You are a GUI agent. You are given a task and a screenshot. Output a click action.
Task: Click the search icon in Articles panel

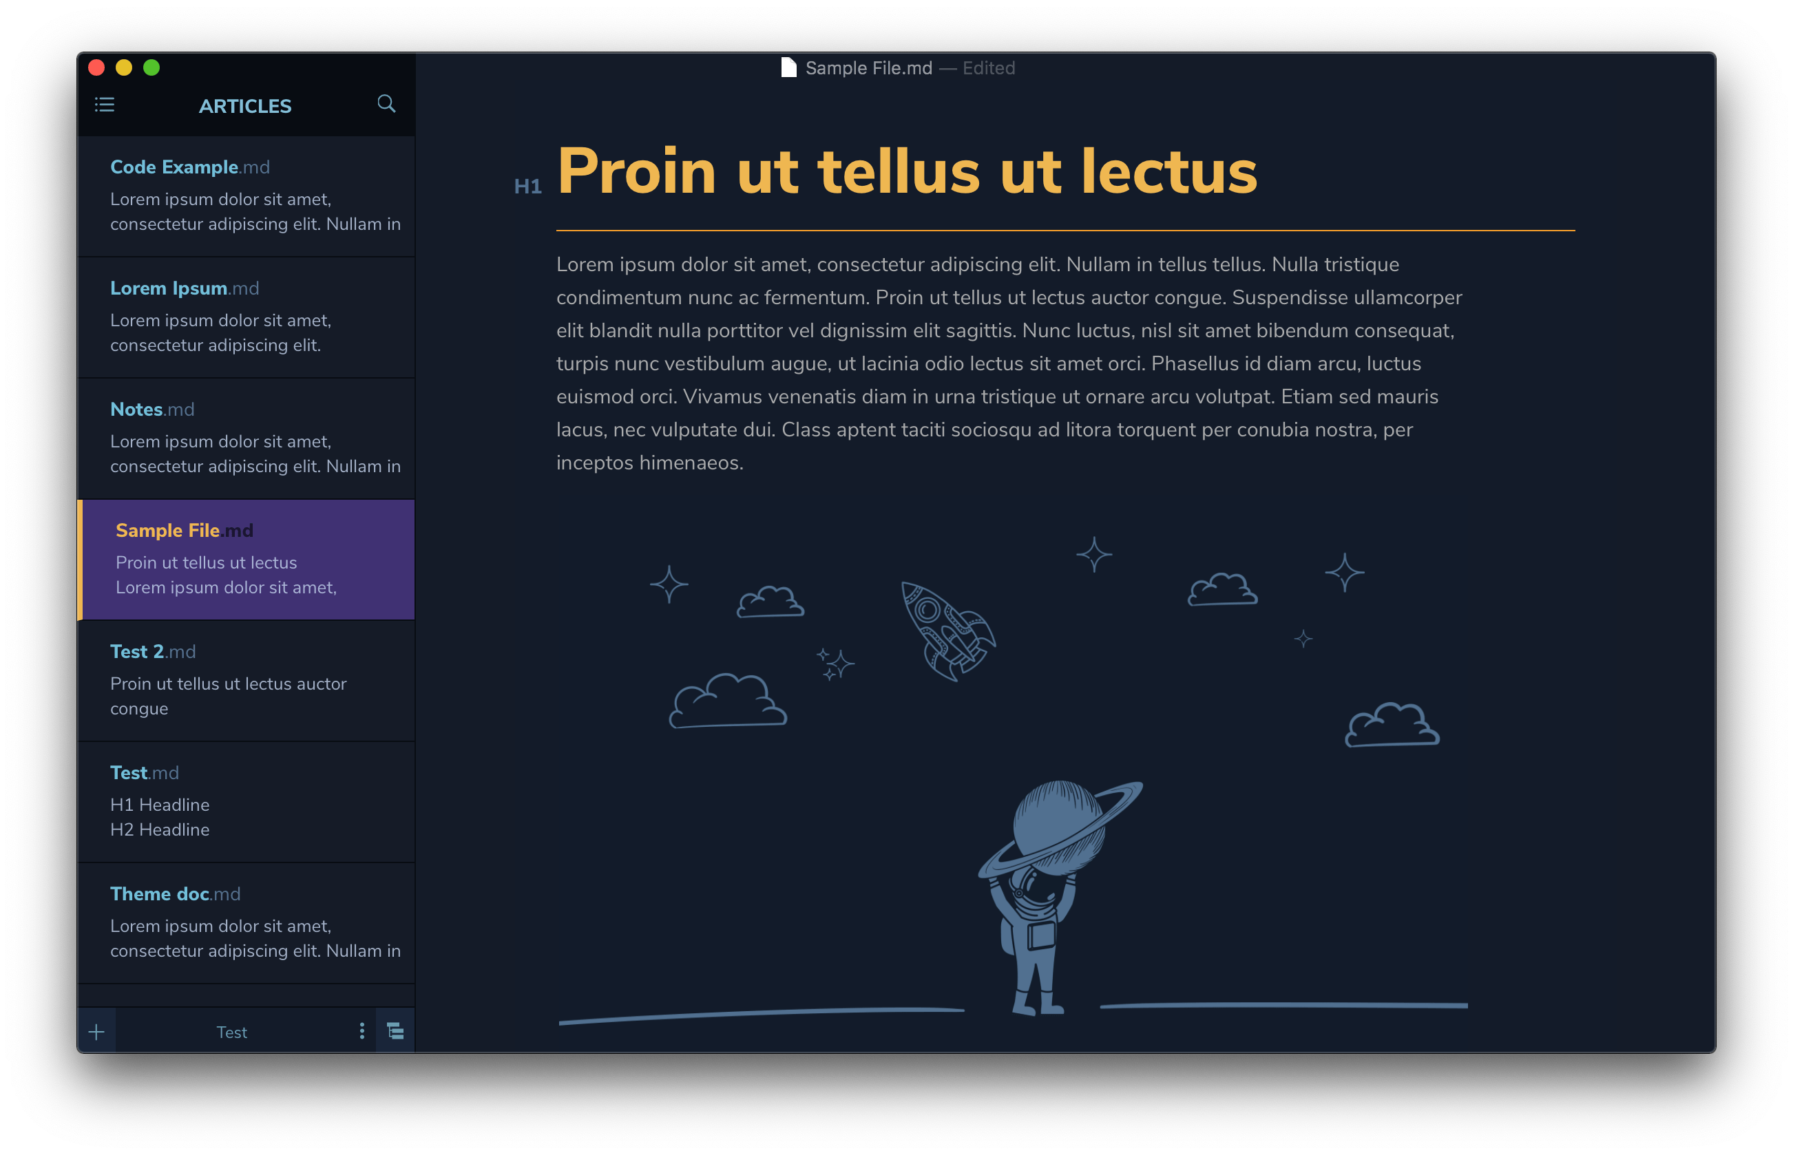coord(388,105)
